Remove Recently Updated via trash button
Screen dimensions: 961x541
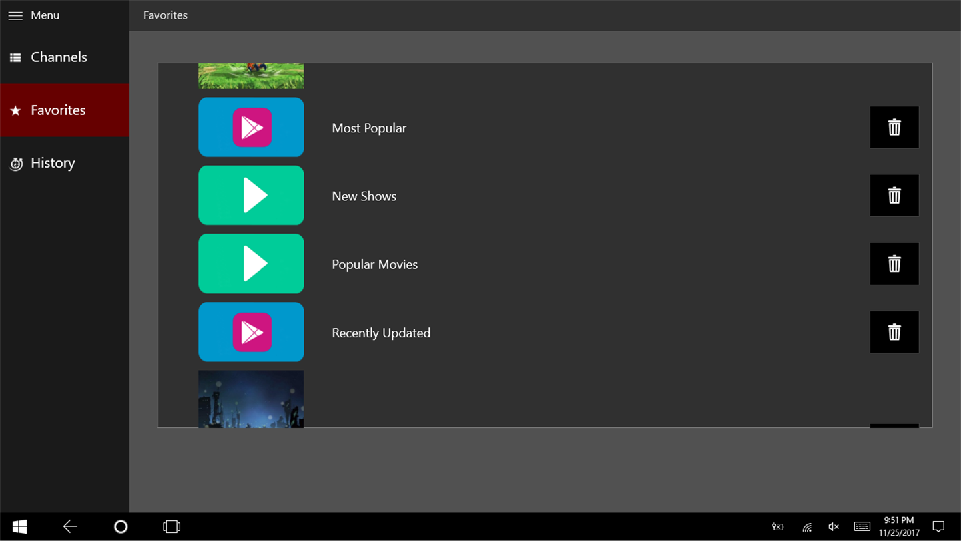tap(894, 332)
